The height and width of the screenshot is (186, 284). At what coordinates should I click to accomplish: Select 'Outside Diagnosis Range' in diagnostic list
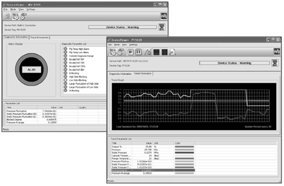(x=81, y=56)
